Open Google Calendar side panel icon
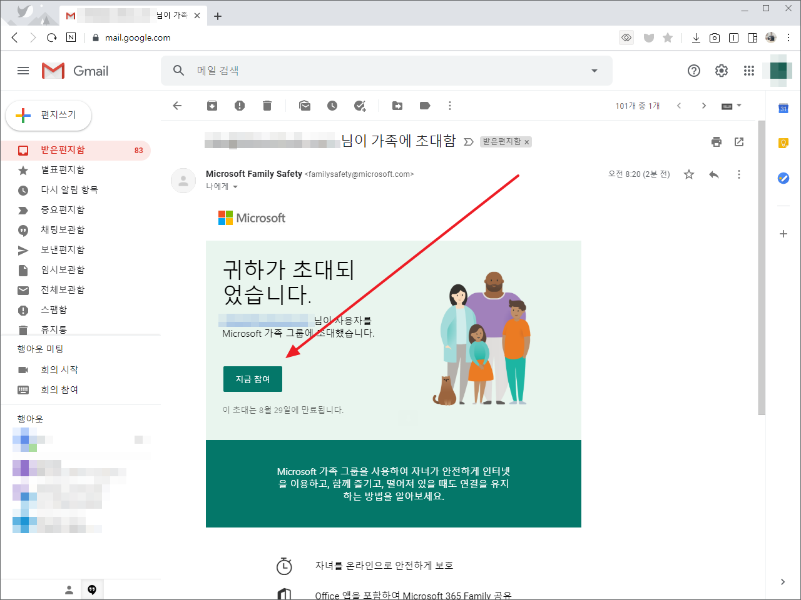 [x=783, y=109]
